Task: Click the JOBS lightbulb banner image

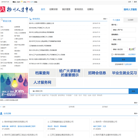Action: tap(14, 85)
